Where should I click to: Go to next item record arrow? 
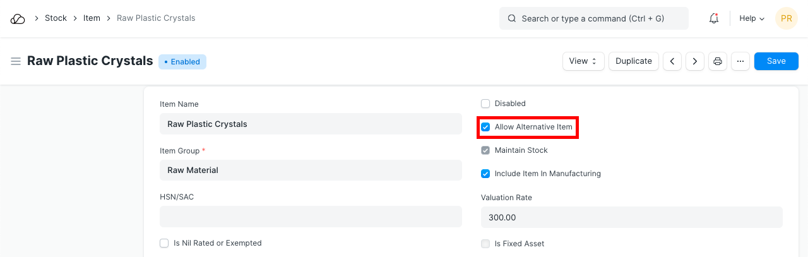pos(695,61)
